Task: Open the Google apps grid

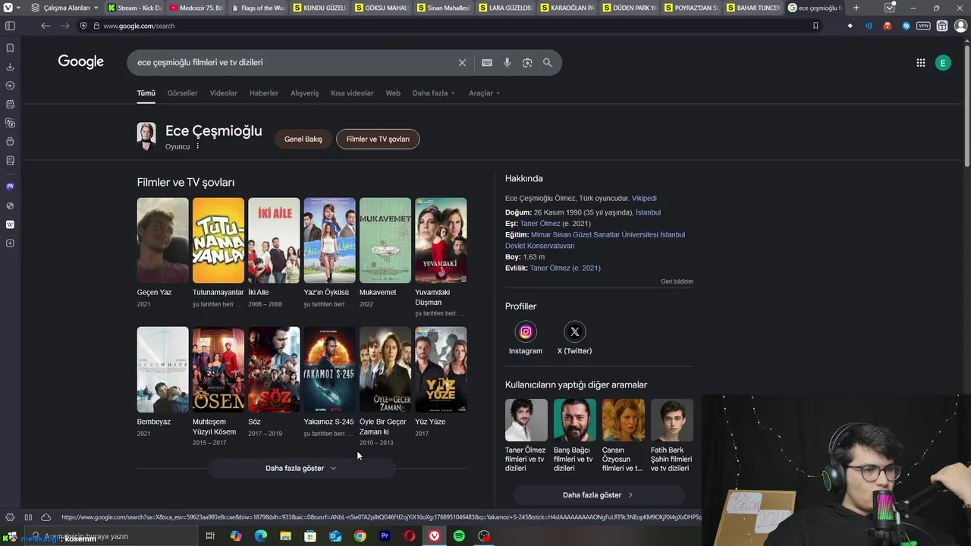Action: point(920,63)
